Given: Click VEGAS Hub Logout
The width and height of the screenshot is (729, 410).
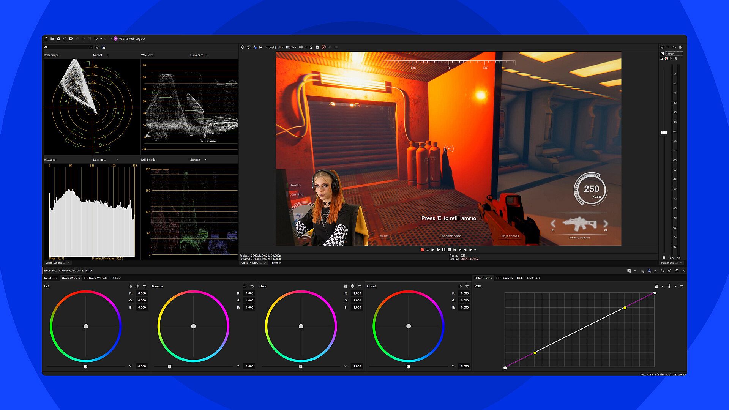Looking at the screenshot, I should coord(132,39).
